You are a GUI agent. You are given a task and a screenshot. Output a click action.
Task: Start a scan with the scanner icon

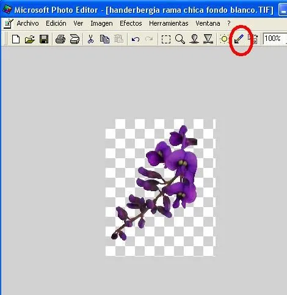coord(74,39)
